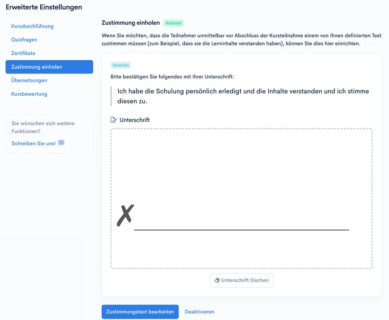Open the Quizfragen section

(24, 40)
